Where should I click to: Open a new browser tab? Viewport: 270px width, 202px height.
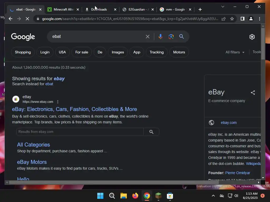[x=200, y=9]
